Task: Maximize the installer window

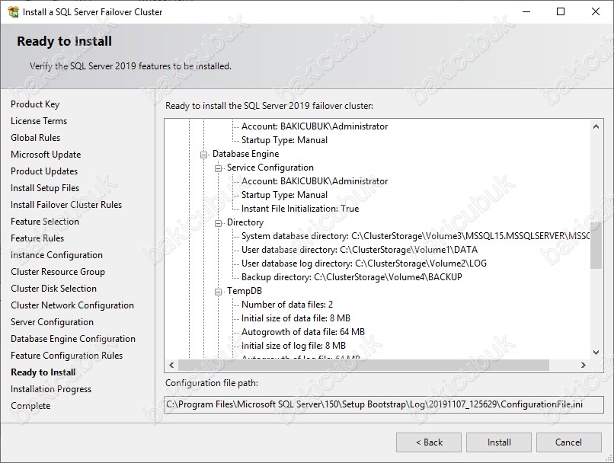Action: (x=561, y=11)
